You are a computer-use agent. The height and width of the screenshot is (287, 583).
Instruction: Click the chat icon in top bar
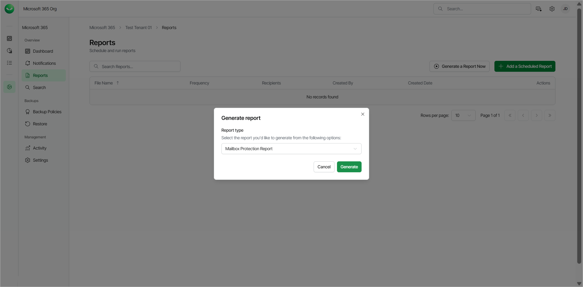539,9
